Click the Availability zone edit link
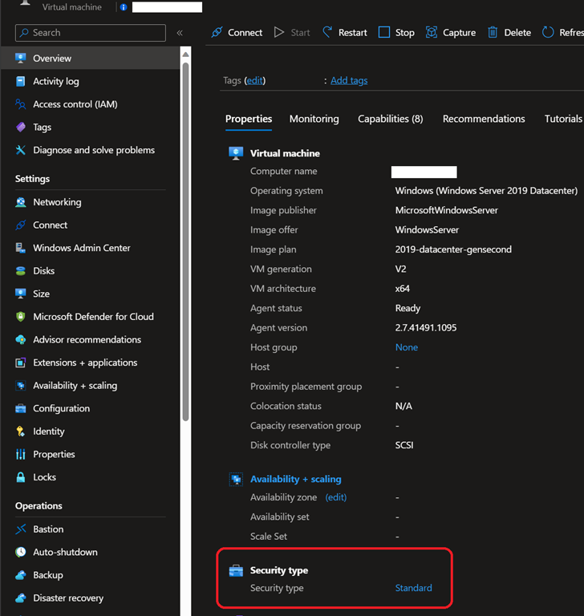 pos(335,497)
